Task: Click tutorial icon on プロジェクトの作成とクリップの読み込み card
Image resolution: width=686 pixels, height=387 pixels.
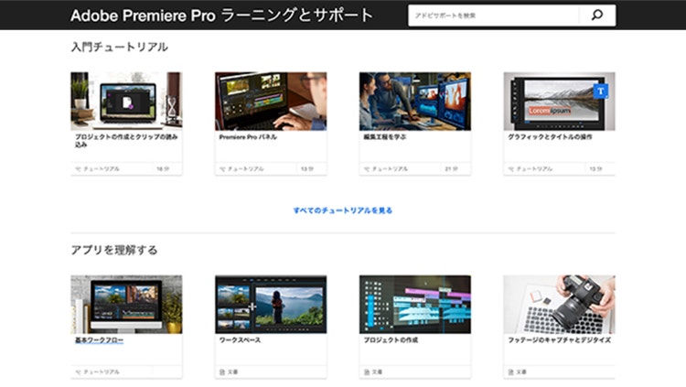Action: (78, 169)
